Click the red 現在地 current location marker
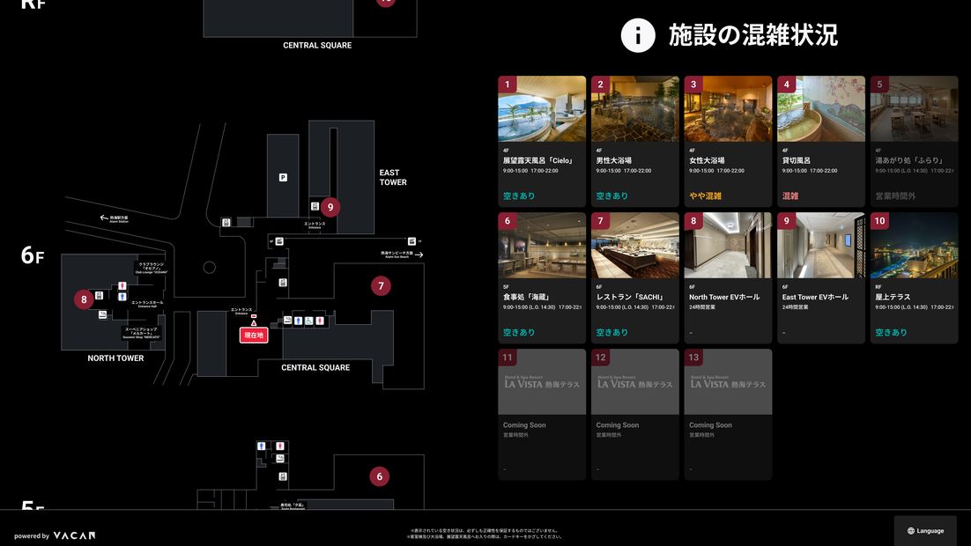The image size is (971, 546). coord(254,335)
